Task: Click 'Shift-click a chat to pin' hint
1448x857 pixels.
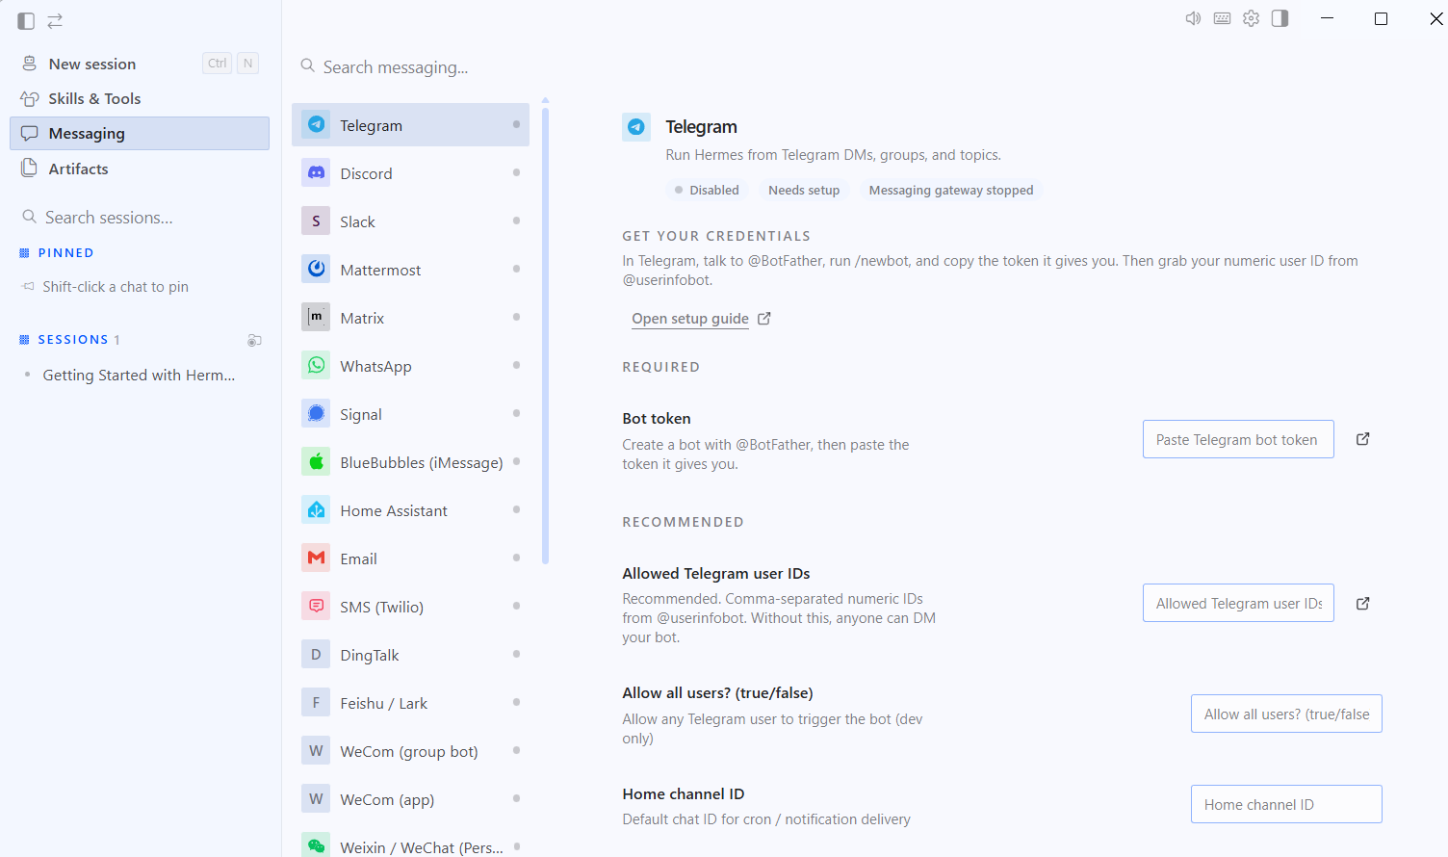Action: 116,287
